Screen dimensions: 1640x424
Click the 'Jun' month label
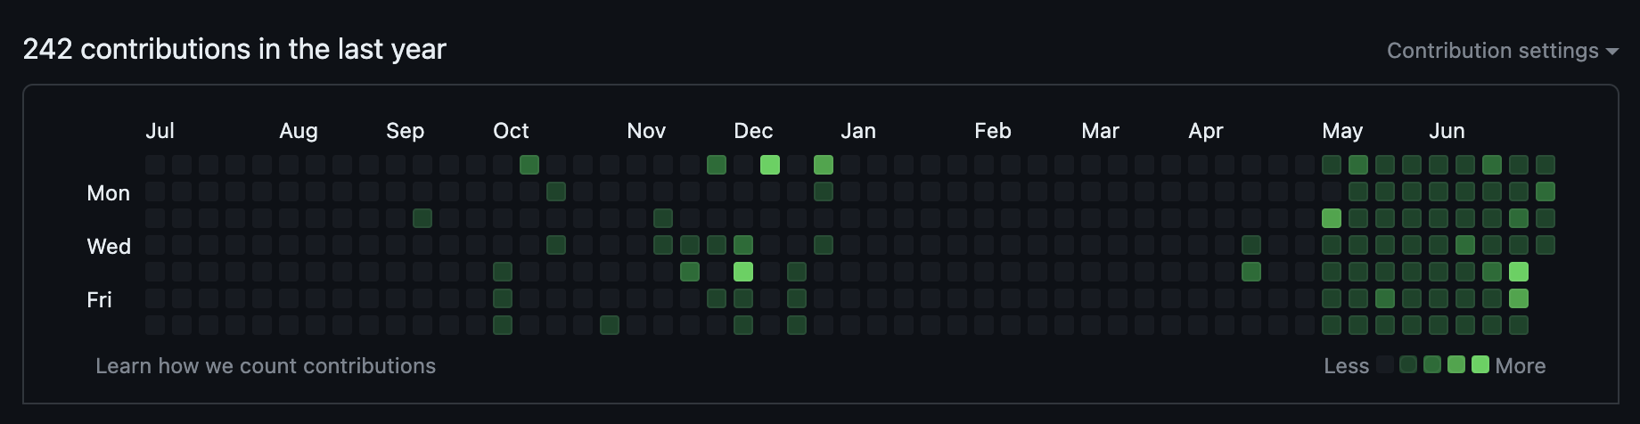[x=1447, y=131]
